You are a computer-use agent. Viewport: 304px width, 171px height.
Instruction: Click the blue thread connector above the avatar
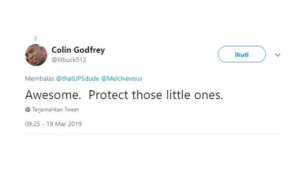(x=36, y=38)
